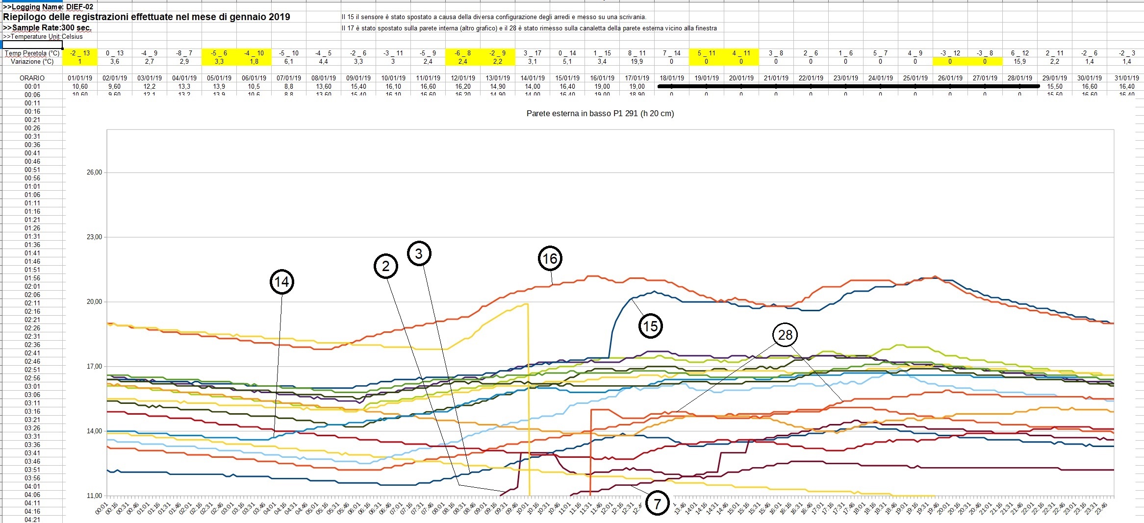Click the circled 3 callout label
Image resolution: width=1144 pixels, height=523 pixels.
[x=419, y=253]
